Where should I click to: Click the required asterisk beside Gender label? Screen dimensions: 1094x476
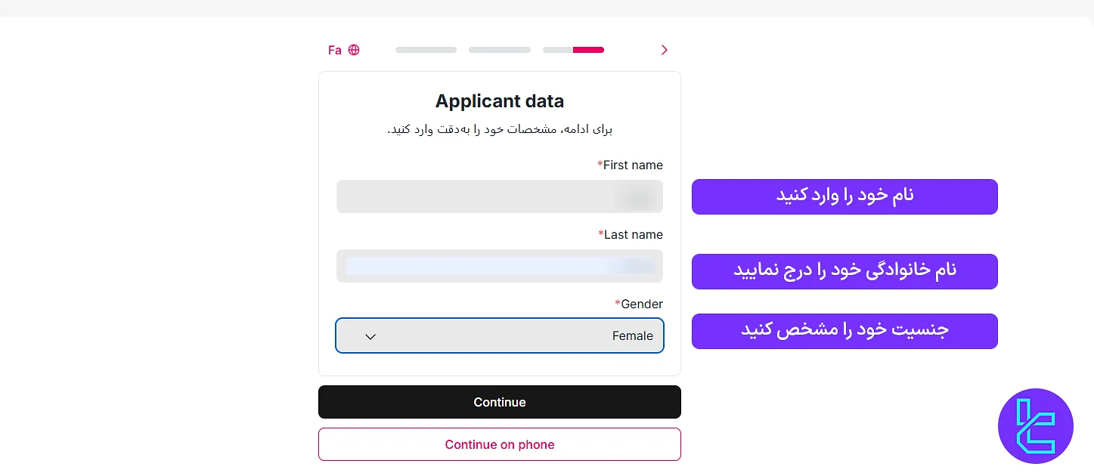click(617, 304)
